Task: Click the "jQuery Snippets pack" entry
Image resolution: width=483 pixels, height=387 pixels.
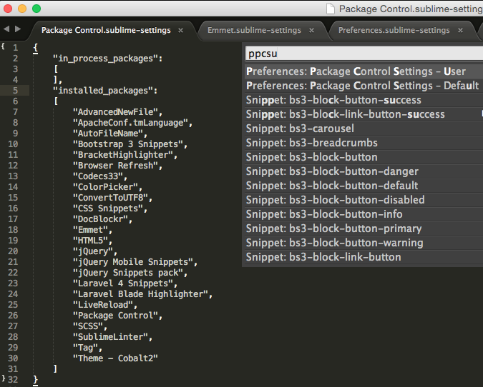Action: [130, 273]
